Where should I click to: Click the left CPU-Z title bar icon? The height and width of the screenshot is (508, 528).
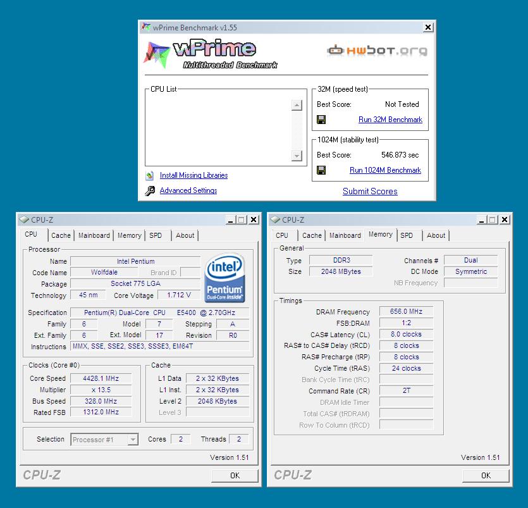point(24,220)
